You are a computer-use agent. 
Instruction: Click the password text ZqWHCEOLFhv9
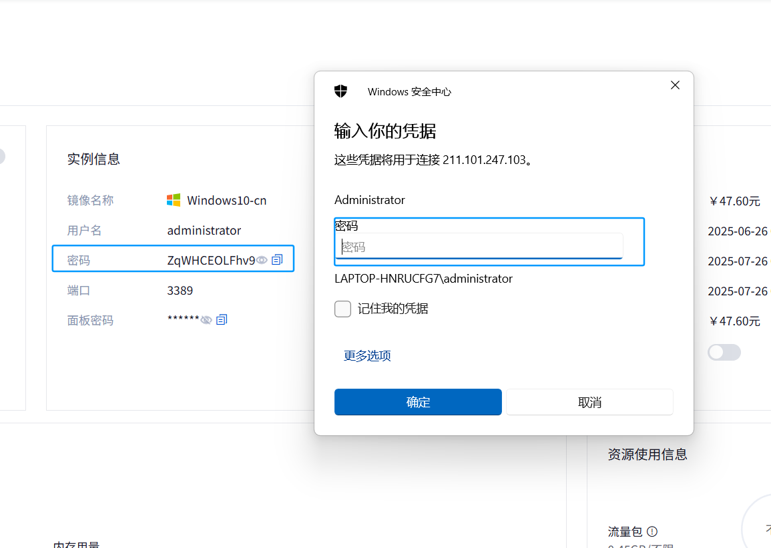tap(211, 261)
